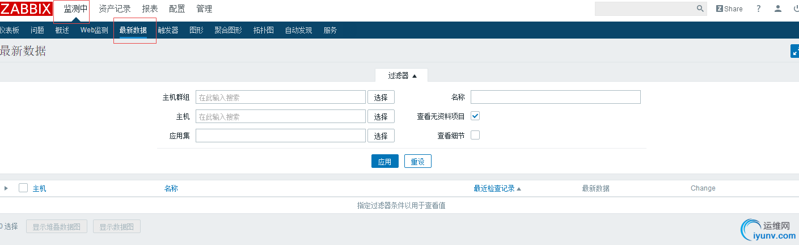The width and height of the screenshot is (799, 245).
Task: Click the search magnifier icon
Action: (700, 9)
